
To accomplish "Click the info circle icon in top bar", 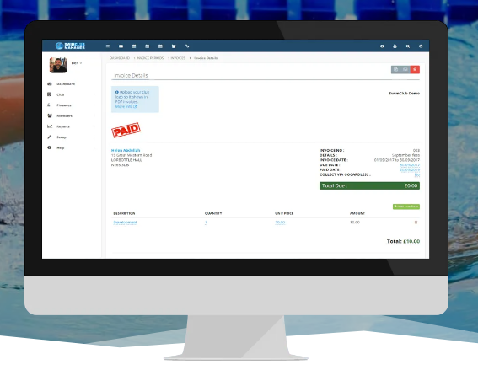I will 382,46.
